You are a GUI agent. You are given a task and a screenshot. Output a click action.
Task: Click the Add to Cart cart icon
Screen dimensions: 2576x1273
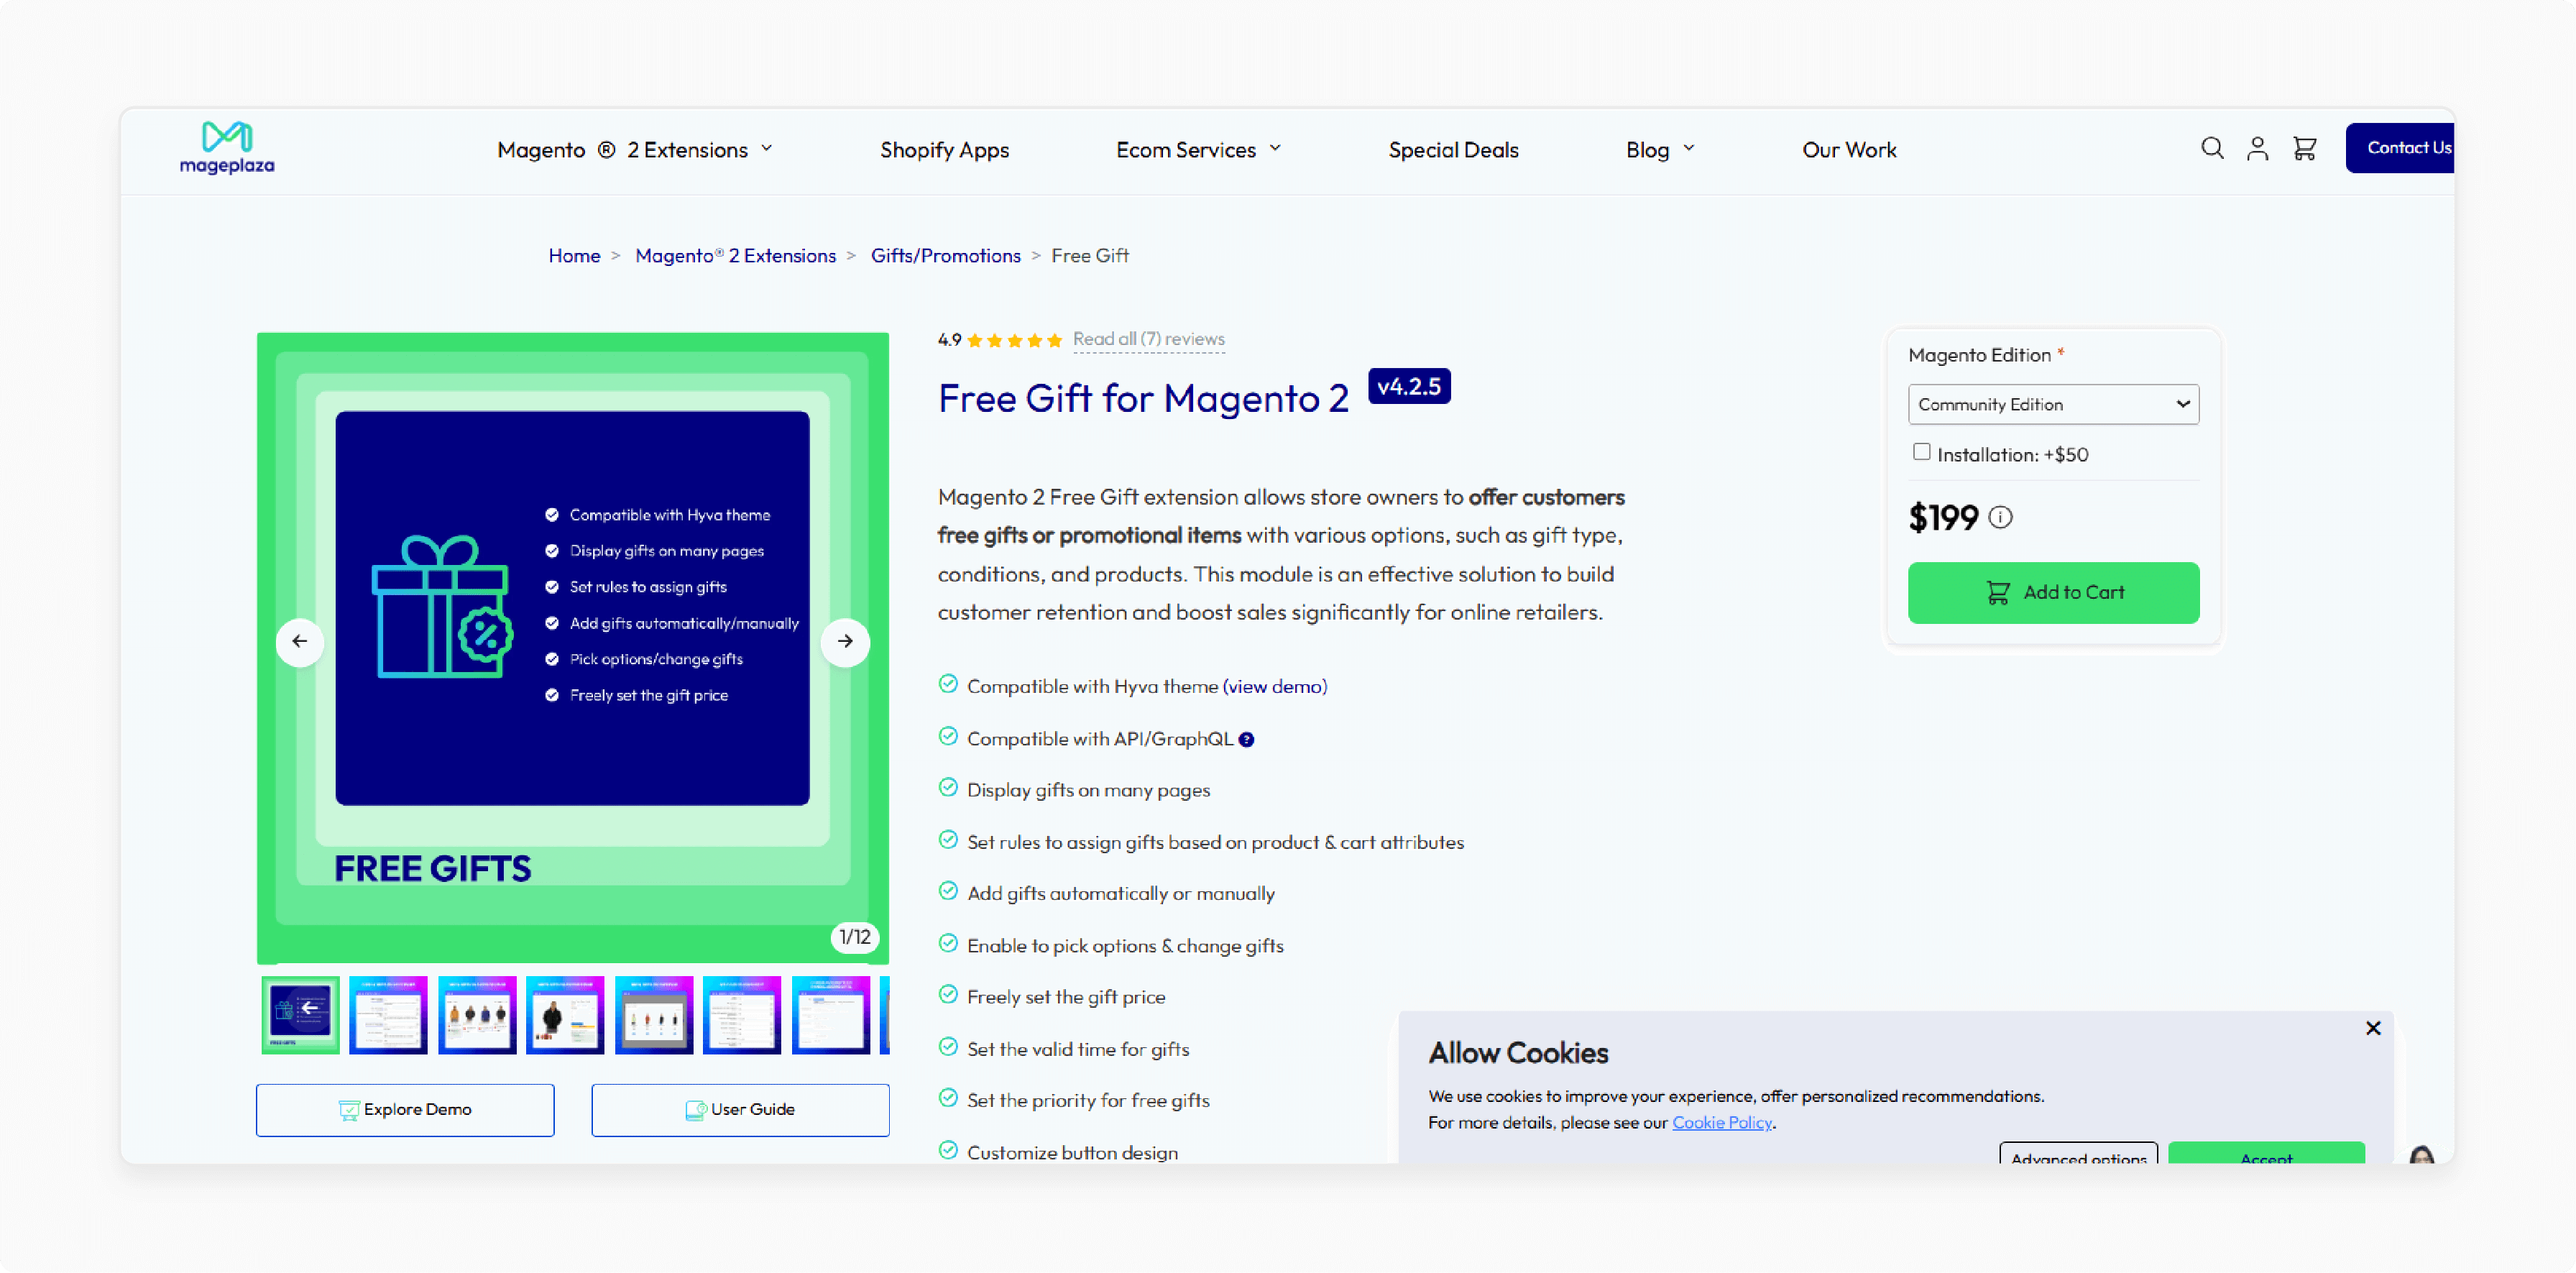[x=1997, y=593]
